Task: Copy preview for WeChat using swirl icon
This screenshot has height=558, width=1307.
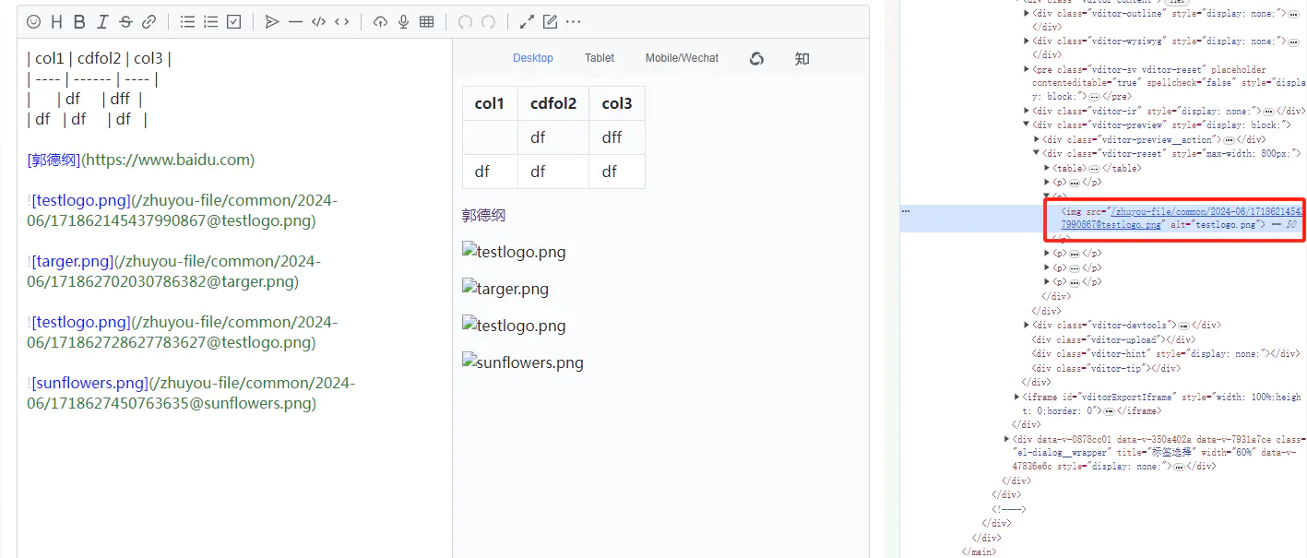Action: pyautogui.click(x=756, y=58)
